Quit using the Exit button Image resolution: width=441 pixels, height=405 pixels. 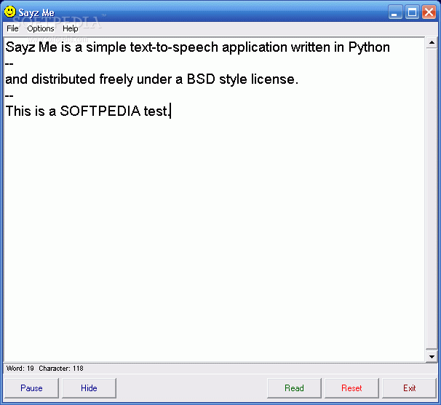tap(409, 388)
